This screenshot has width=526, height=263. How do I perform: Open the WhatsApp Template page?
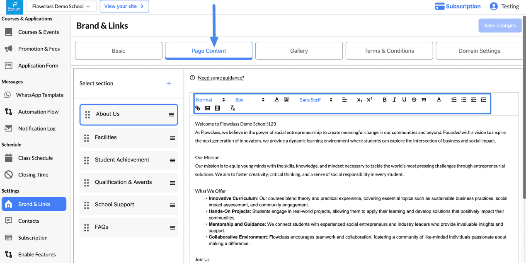tap(33, 95)
